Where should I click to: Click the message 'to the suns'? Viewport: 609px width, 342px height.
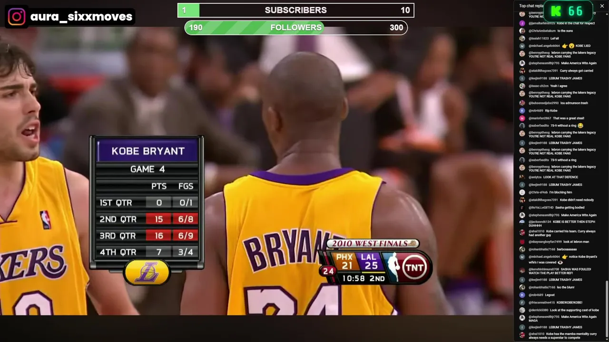pyautogui.click(x=565, y=31)
